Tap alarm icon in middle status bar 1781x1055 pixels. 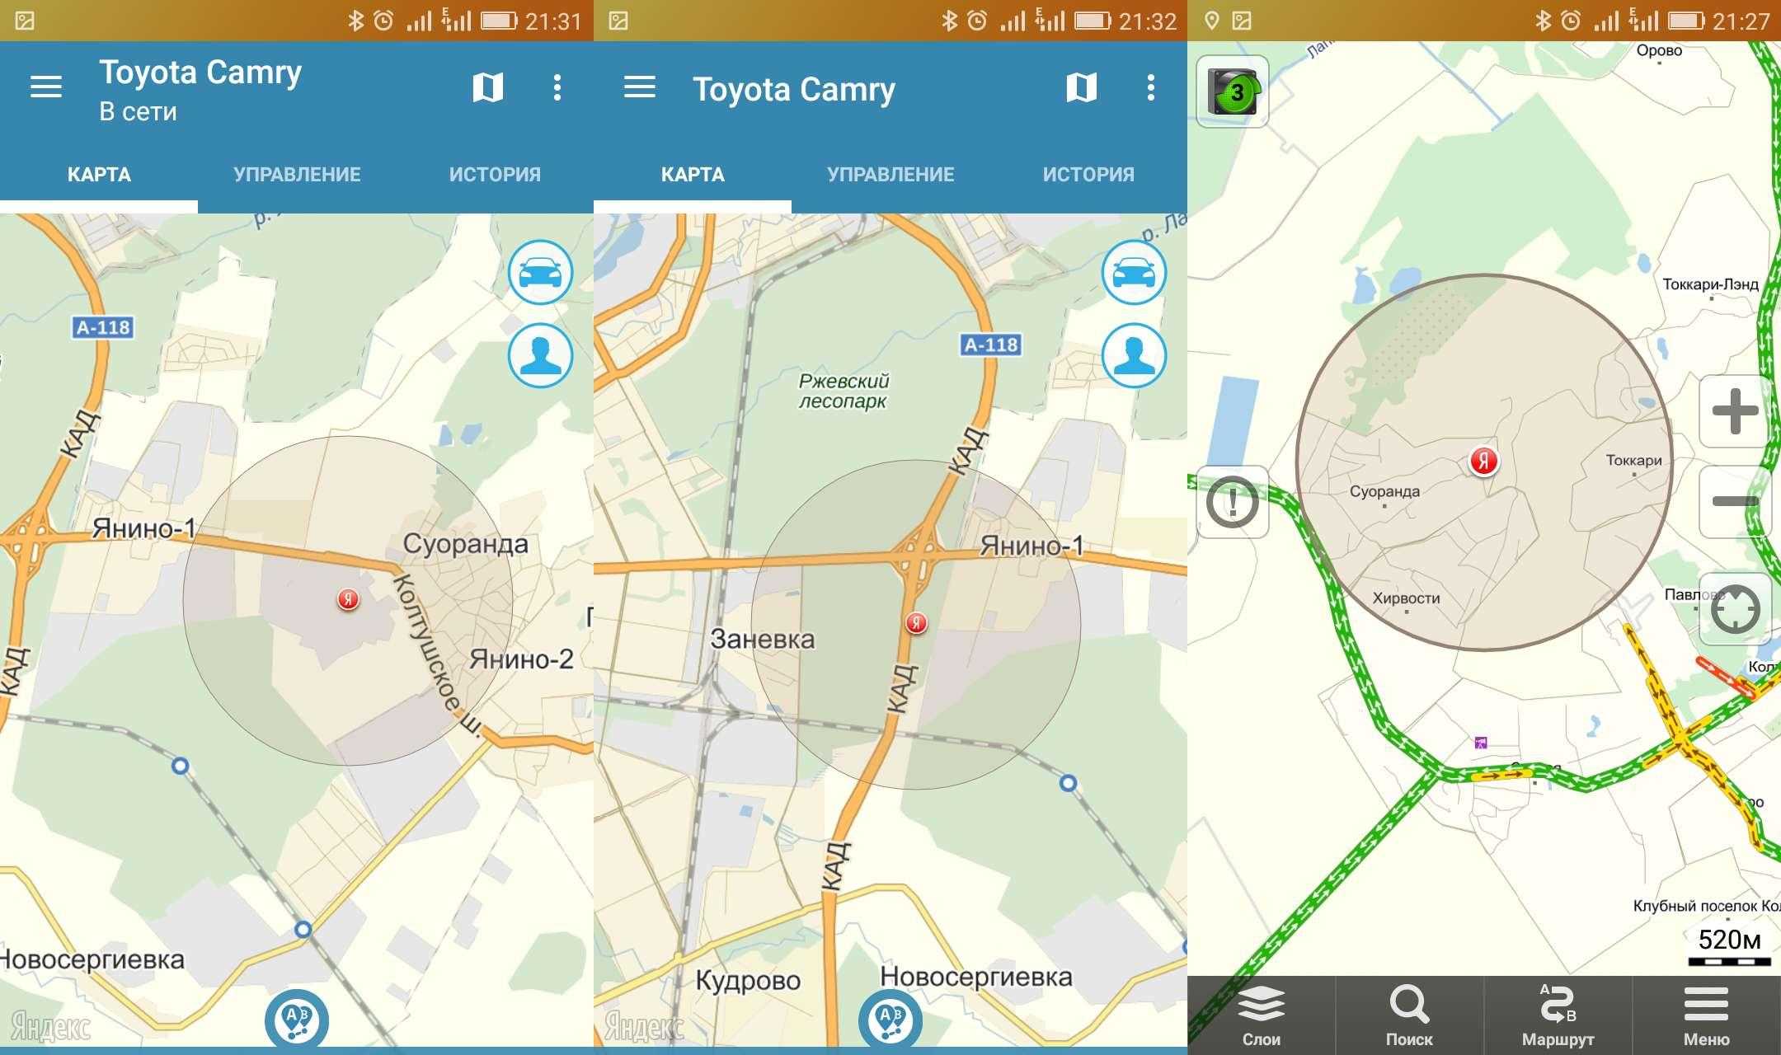(x=977, y=21)
